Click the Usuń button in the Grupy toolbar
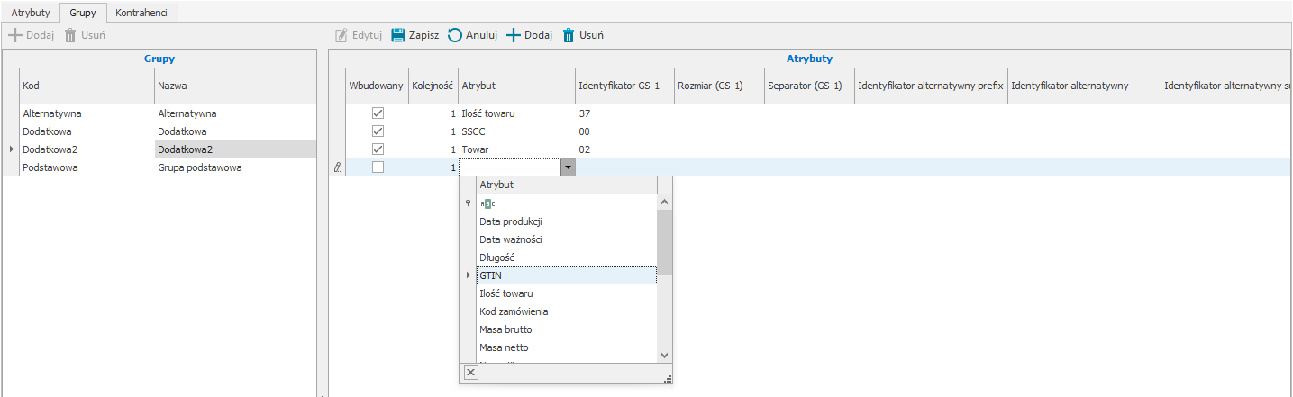Screen dimensions: 1293x397 tap(85, 36)
